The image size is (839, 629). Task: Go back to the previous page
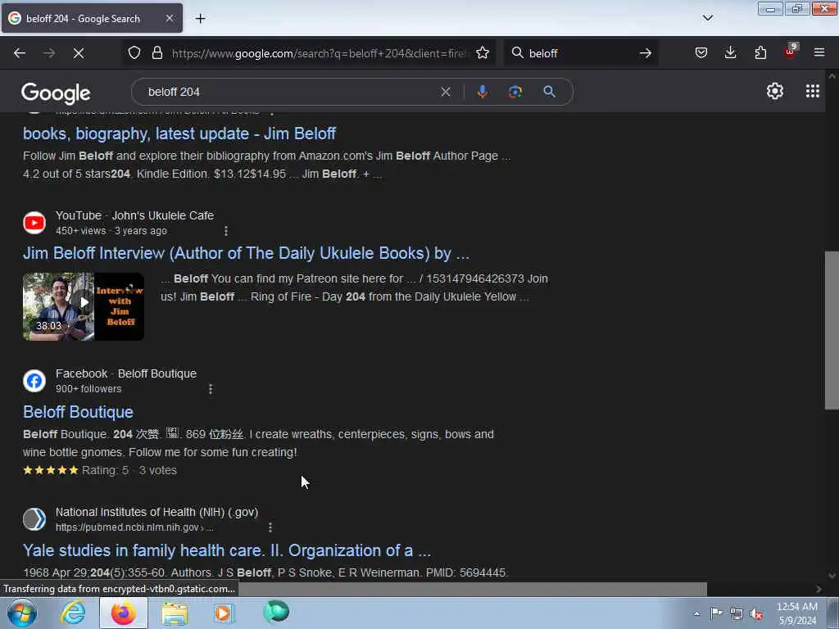point(20,53)
